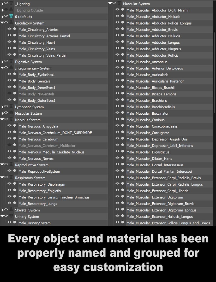Viewport: 216px width, 282px height.
Task: Click the layer stack icon beside Circulatory System
Action: coord(11,22)
